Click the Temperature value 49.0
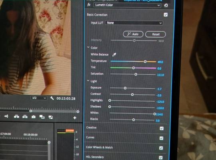Image resolution: width=216 pixels, height=160 pixels. [x=160, y=62]
